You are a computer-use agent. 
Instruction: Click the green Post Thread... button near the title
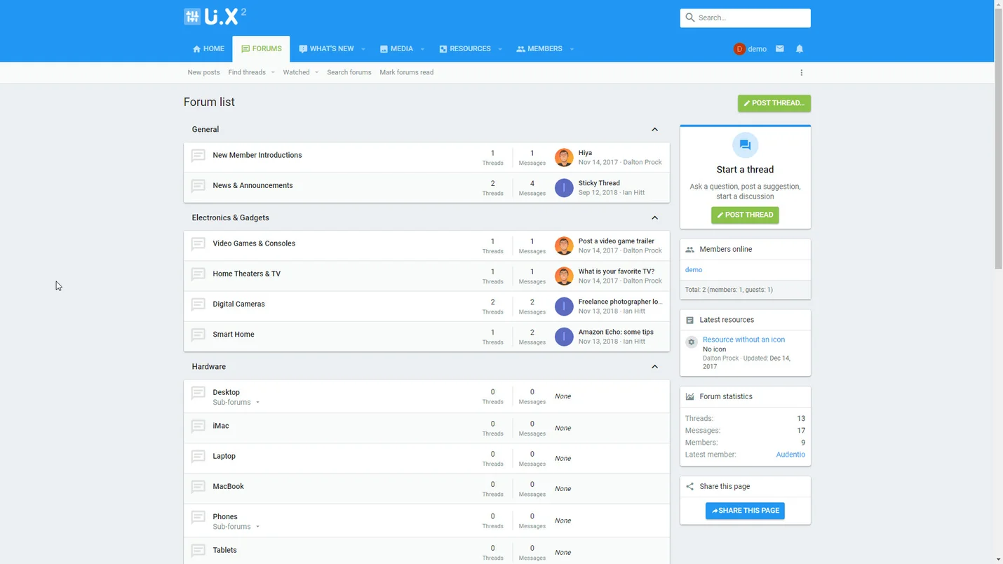774,103
